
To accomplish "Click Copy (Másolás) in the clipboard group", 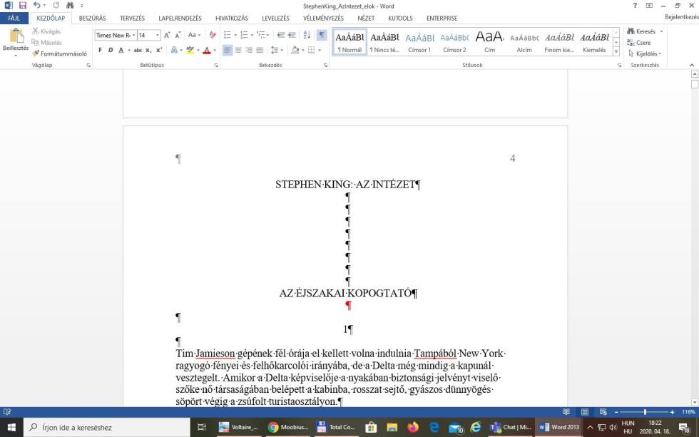I will (46, 42).
